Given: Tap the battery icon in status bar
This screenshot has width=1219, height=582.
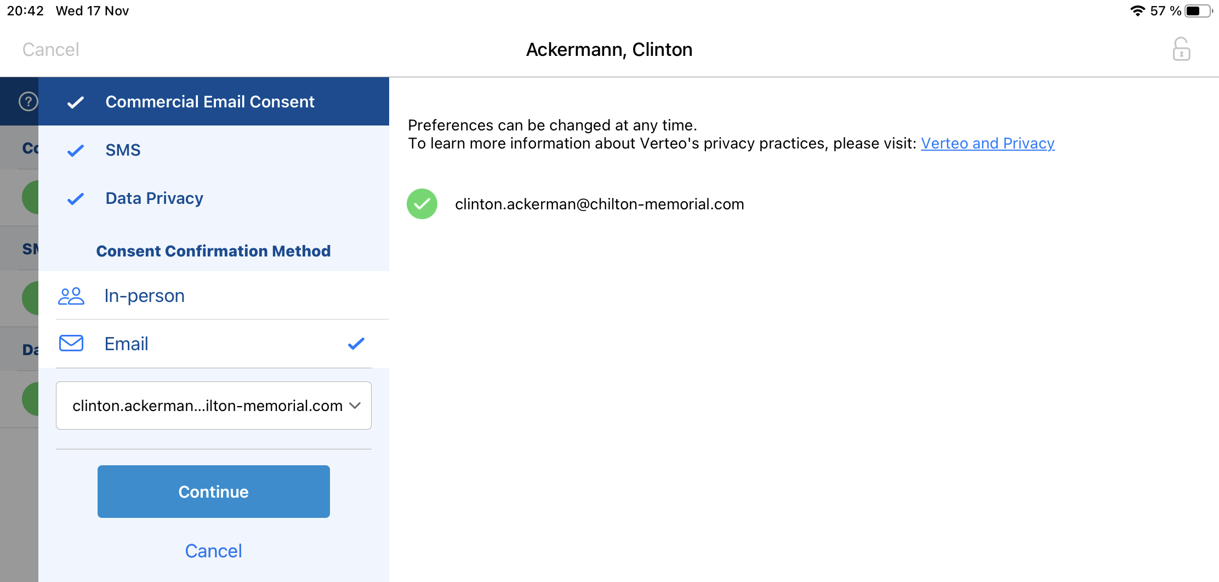Looking at the screenshot, I should 1199,11.
